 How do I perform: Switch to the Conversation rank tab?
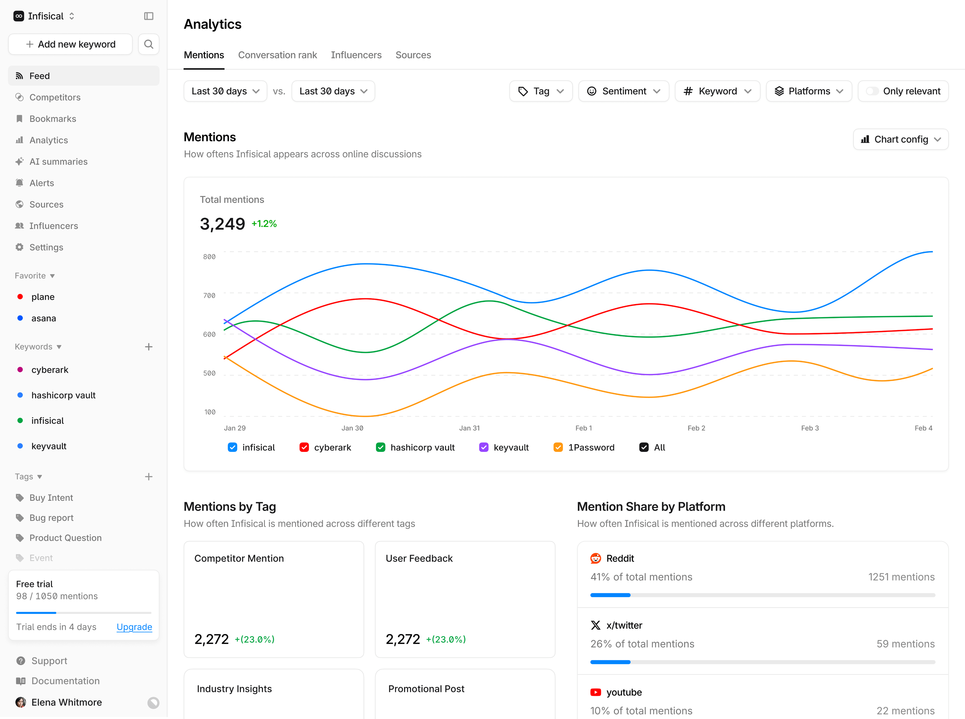click(277, 55)
